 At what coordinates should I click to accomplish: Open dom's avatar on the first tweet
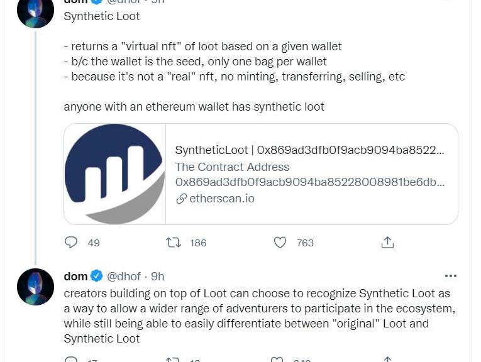coord(35,11)
